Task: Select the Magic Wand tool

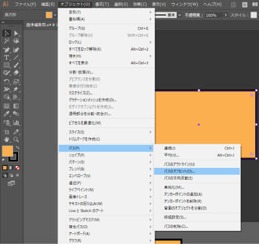Action: click(7, 41)
